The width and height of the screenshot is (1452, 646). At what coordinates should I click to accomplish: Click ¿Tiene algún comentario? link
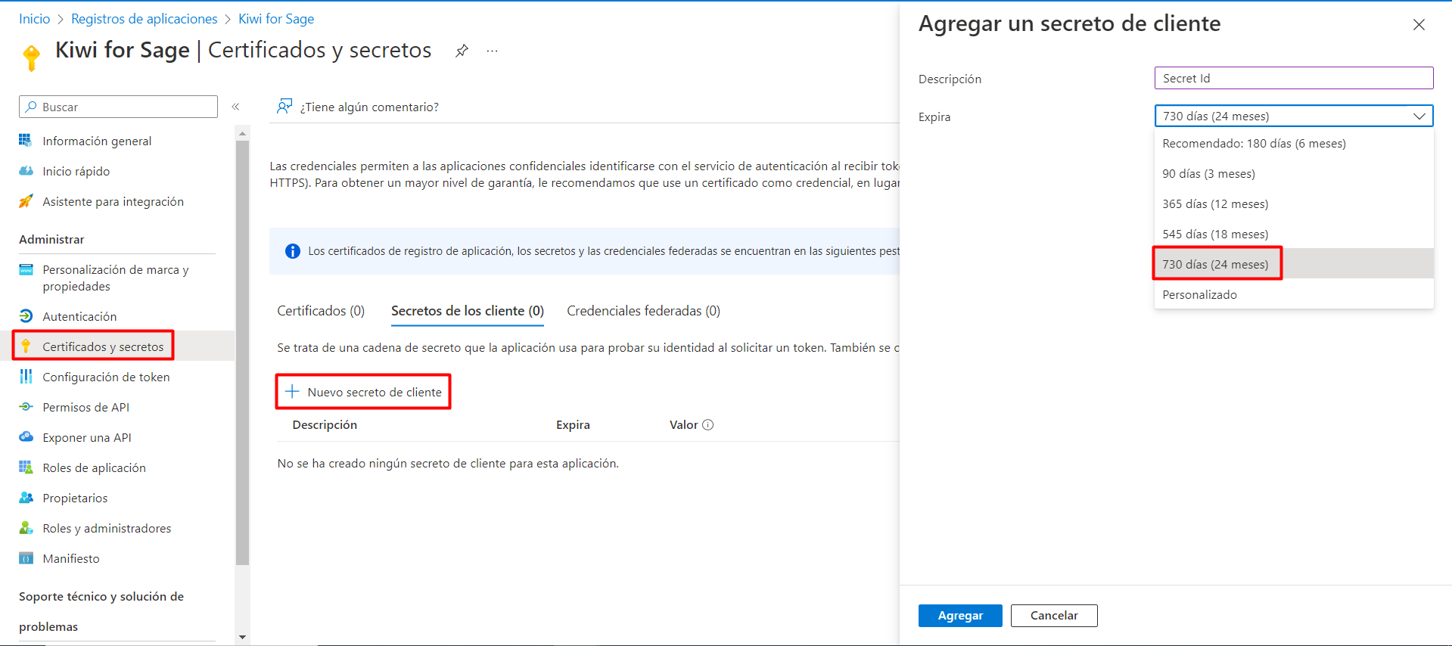coord(369,107)
